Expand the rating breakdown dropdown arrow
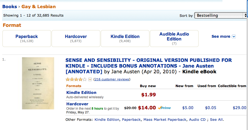Viewport: 248px width, 130px height. coord(90,79)
